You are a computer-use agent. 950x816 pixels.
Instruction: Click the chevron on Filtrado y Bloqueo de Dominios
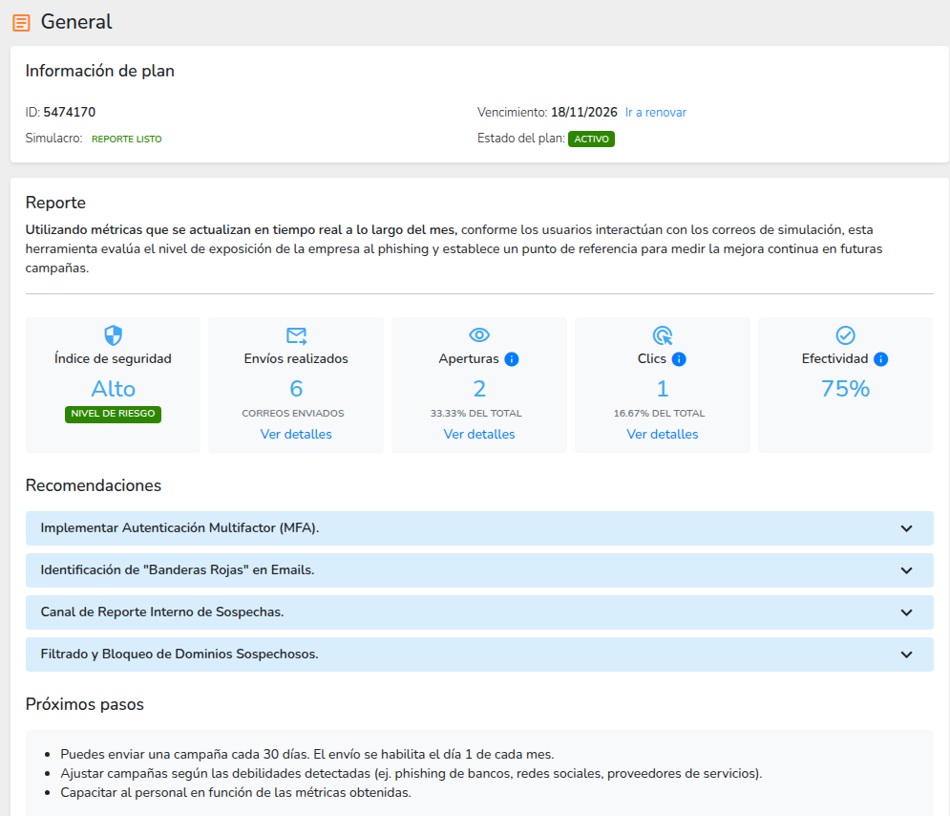pos(906,655)
